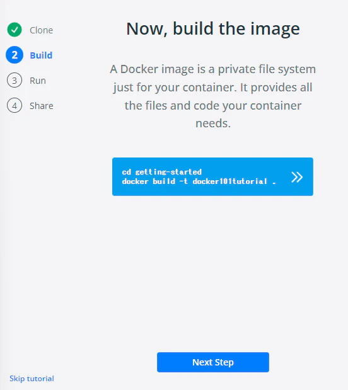Click the 'docker build -t docker101tutorial .' line
348x390 pixels.
click(199, 181)
